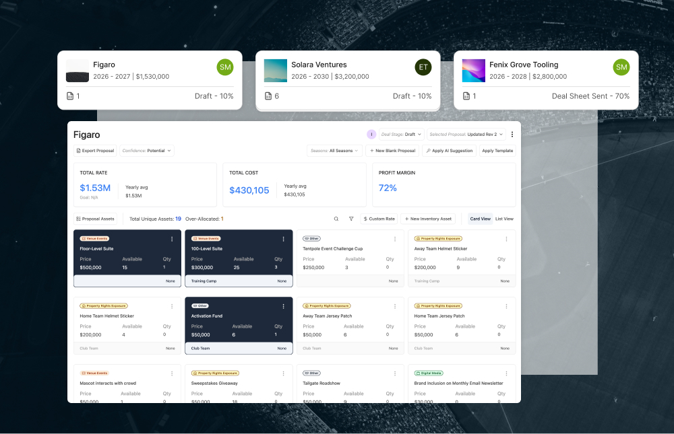This screenshot has height=434, width=674.
Task: Click the Proposal Assets grid icon
Action: tap(79, 219)
